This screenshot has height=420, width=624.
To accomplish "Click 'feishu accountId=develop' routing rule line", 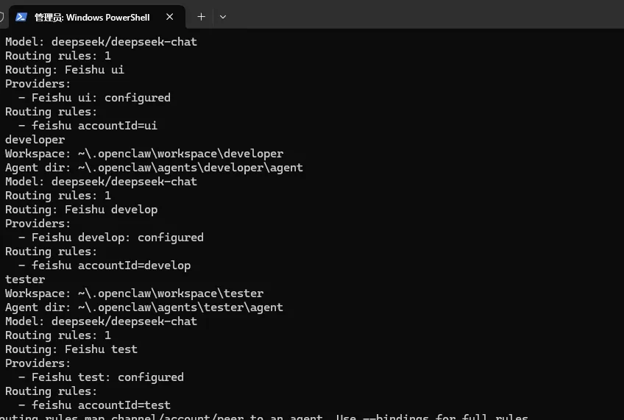I will pyautogui.click(x=110, y=266).
